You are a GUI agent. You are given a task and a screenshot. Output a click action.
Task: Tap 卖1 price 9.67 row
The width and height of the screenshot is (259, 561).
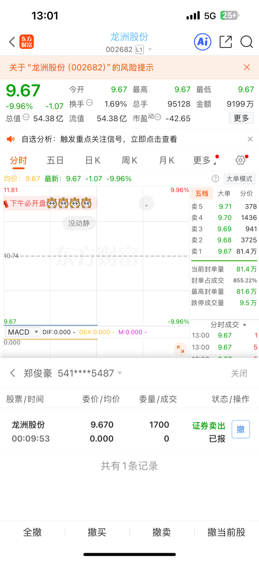click(224, 251)
